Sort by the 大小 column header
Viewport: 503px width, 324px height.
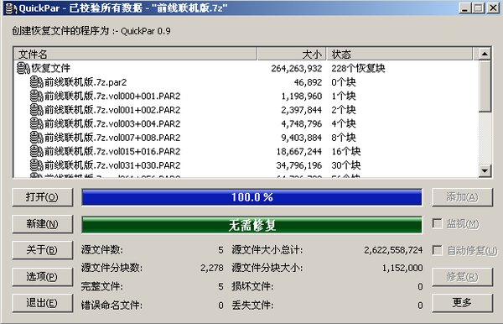point(292,55)
